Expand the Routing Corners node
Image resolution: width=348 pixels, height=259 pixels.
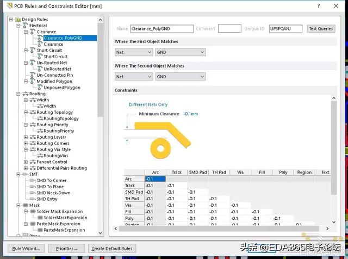click(26, 144)
